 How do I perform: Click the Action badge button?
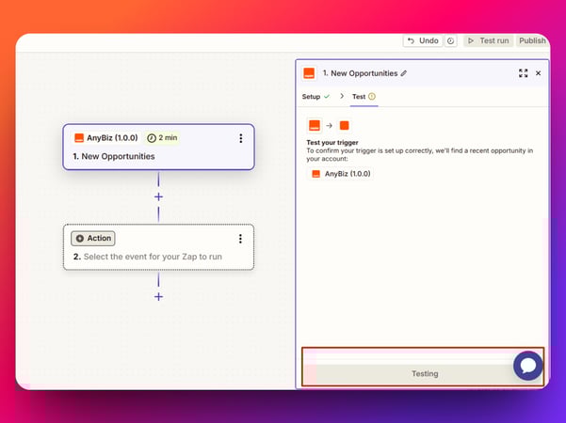tap(93, 238)
